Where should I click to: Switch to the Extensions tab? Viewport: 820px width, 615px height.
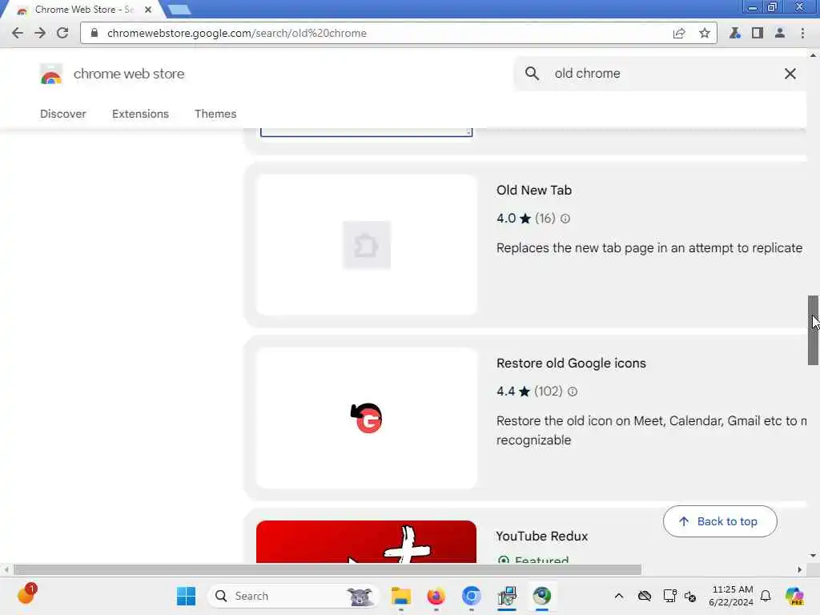pos(140,114)
